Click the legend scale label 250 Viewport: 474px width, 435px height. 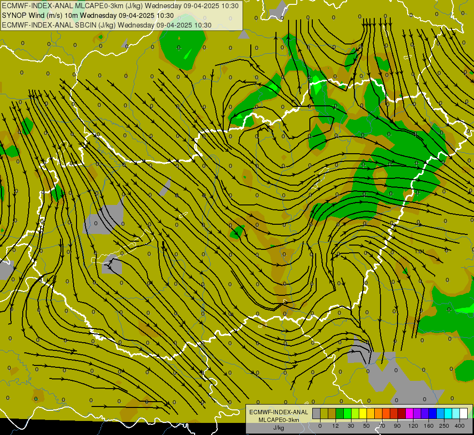[444, 426]
